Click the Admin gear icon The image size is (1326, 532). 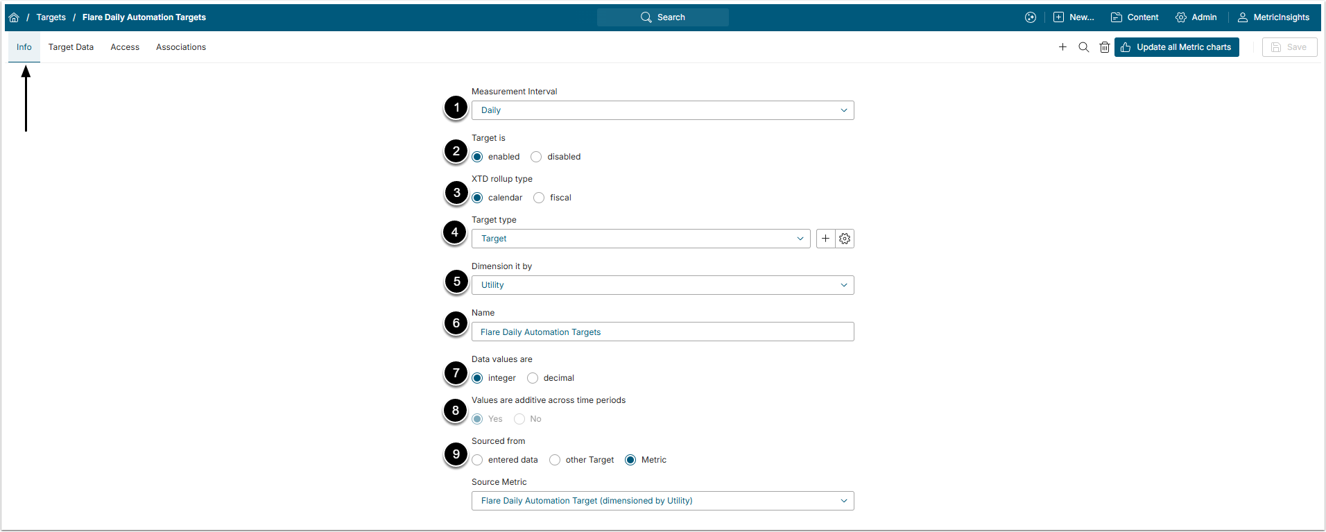click(1181, 17)
